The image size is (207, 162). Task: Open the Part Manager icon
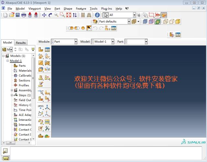pyautogui.click(x=47, y=50)
